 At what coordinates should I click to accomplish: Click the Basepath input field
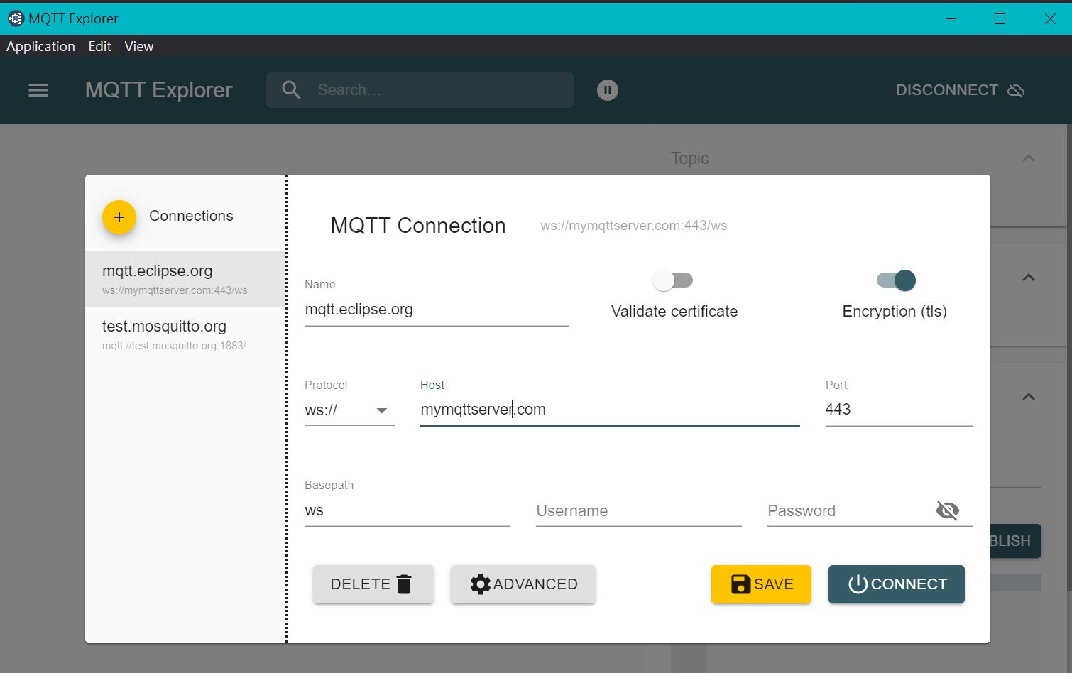tap(408, 510)
